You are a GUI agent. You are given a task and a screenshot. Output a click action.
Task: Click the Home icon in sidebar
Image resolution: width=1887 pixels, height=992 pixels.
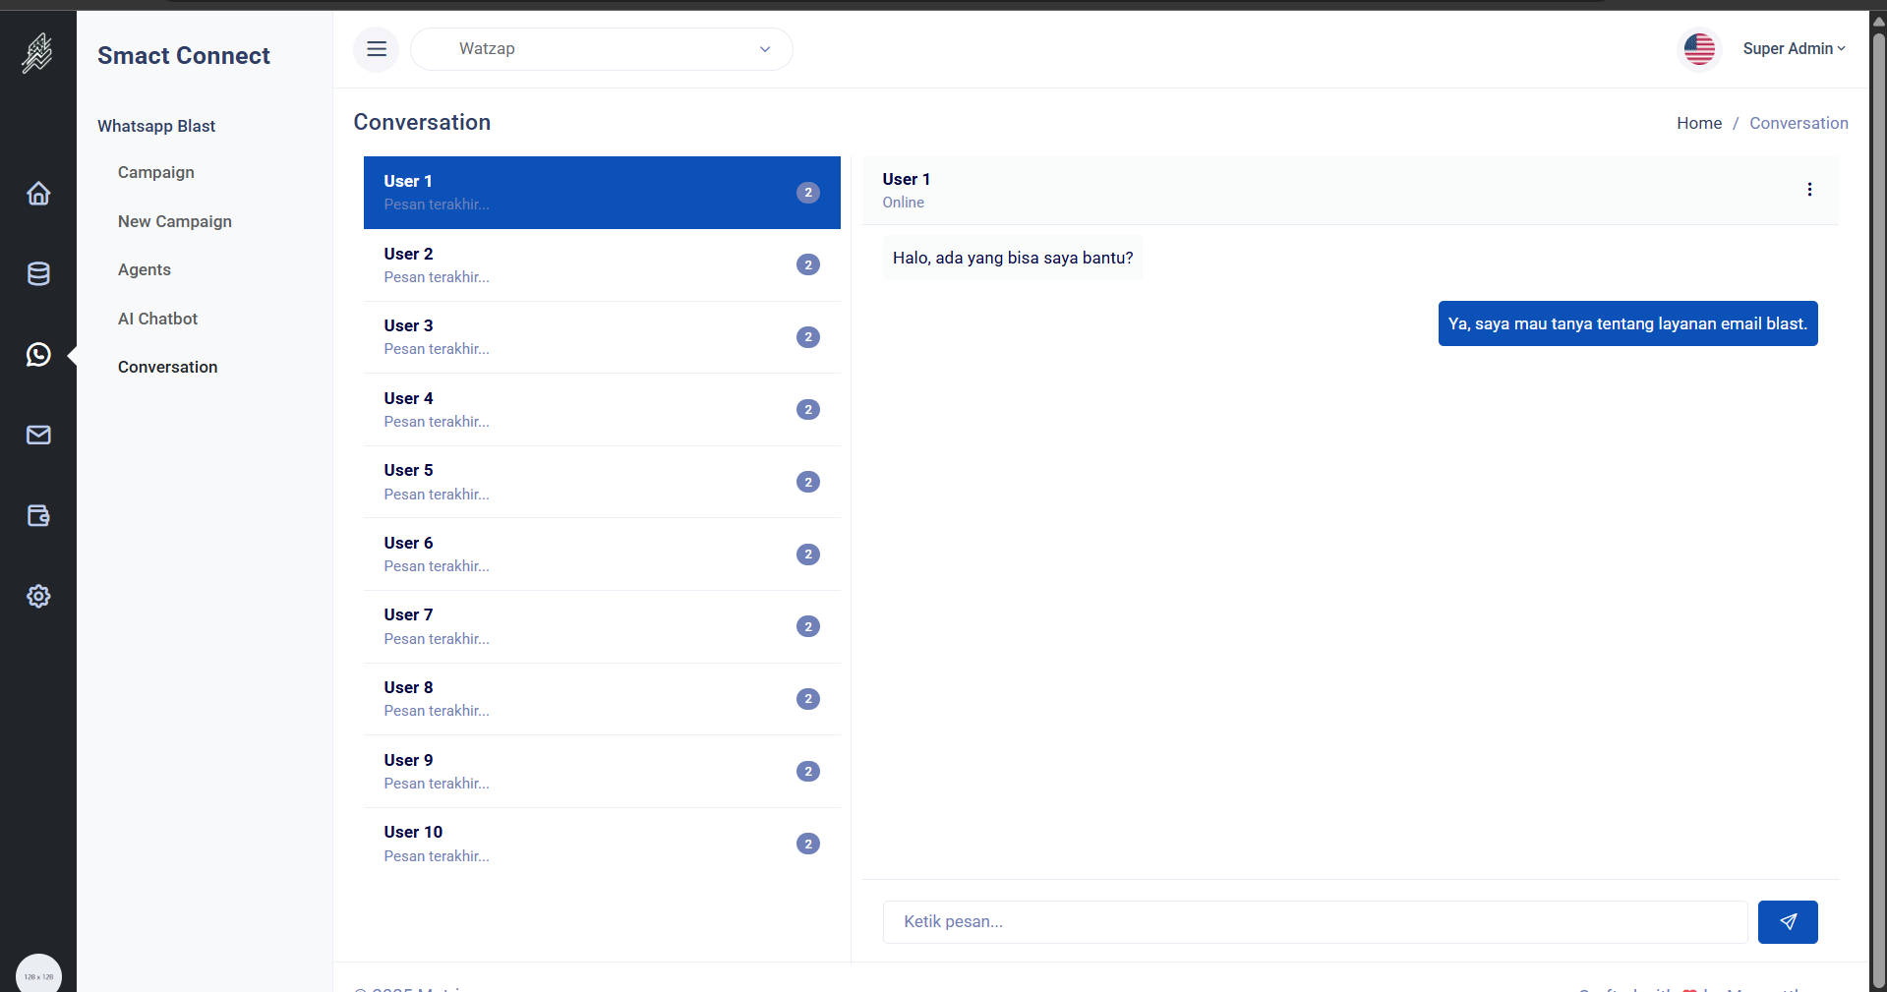[38, 194]
